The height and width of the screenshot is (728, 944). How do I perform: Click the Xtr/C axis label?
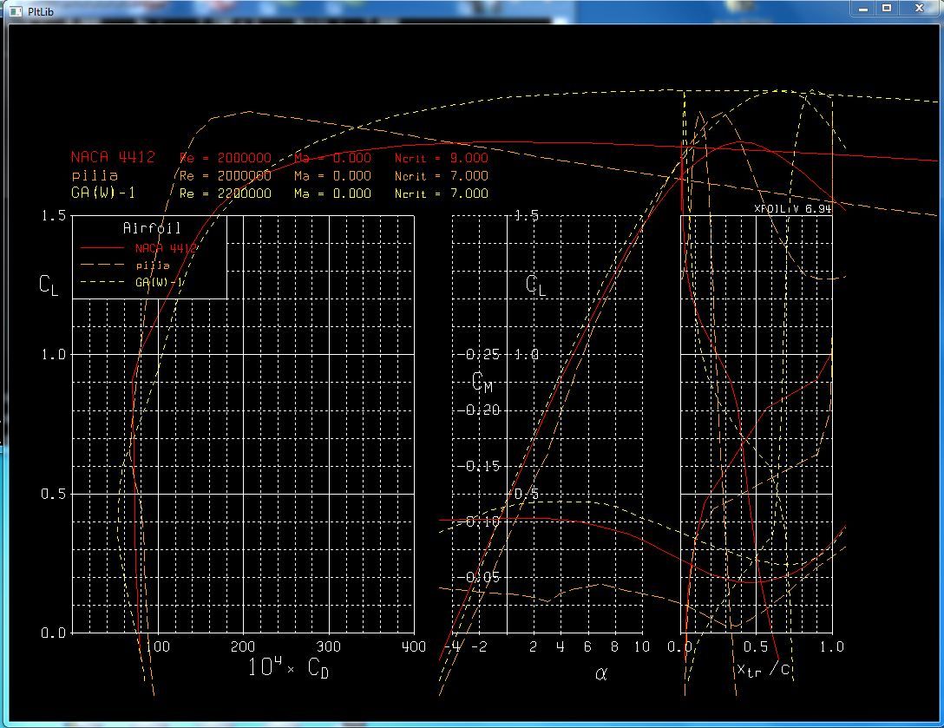(764, 669)
